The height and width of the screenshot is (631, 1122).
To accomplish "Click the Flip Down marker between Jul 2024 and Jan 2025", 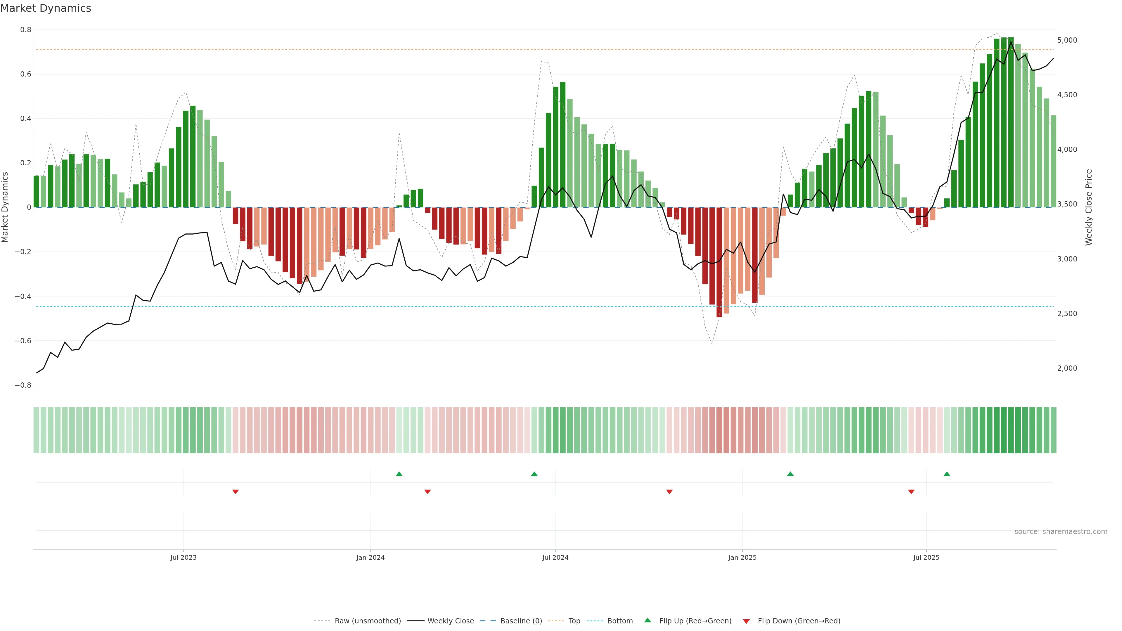I will coord(669,492).
